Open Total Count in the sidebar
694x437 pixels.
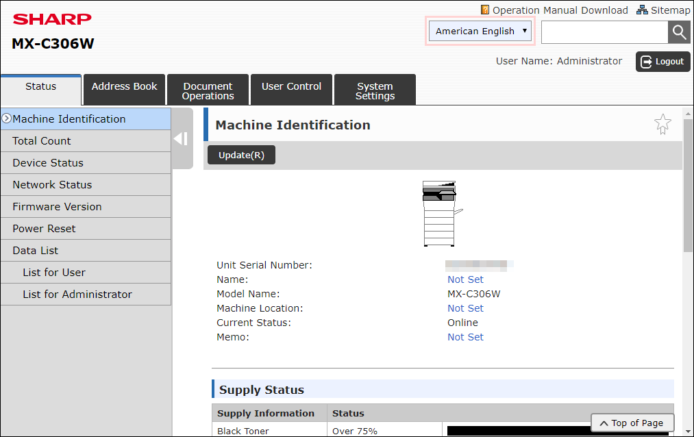86,141
